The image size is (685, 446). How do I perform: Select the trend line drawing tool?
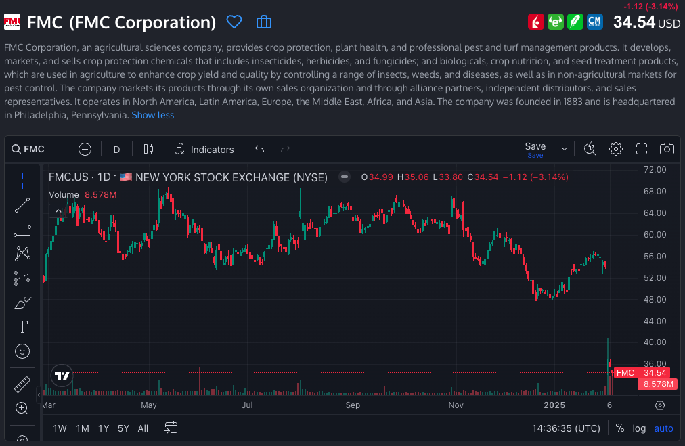[x=22, y=205]
